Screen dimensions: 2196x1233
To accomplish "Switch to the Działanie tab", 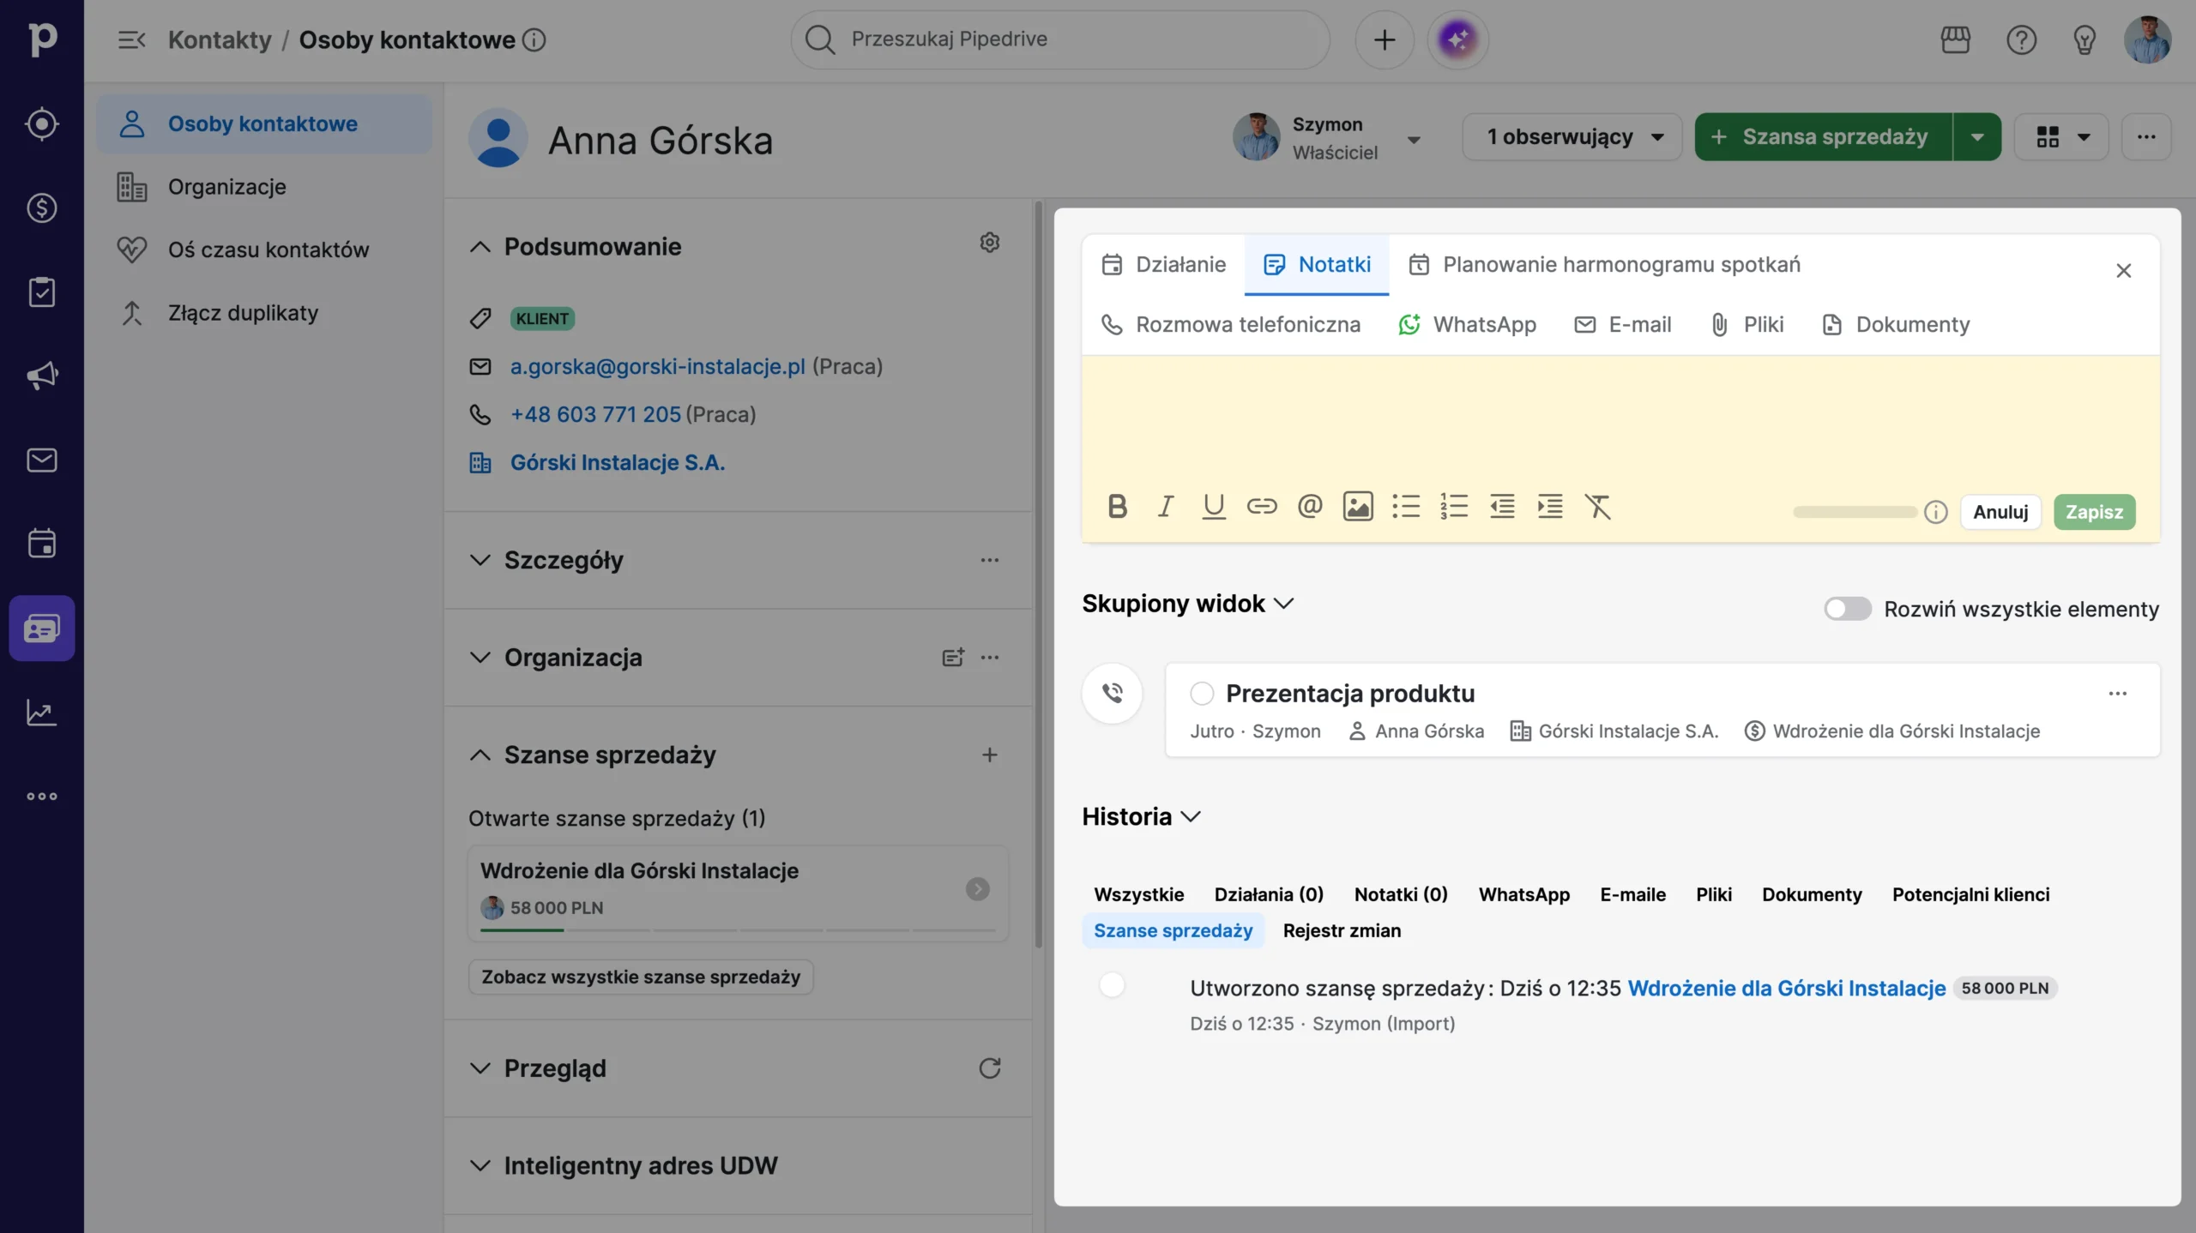I will point(1163,265).
